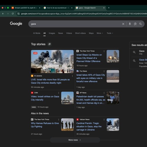
Task: Click the LIVE Al Jazeera explosion thumbnail
Action: [52, 61]
